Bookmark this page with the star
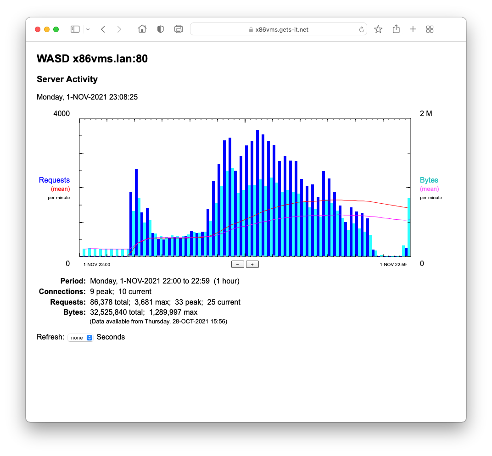492x456 pixels. [378, 29]
